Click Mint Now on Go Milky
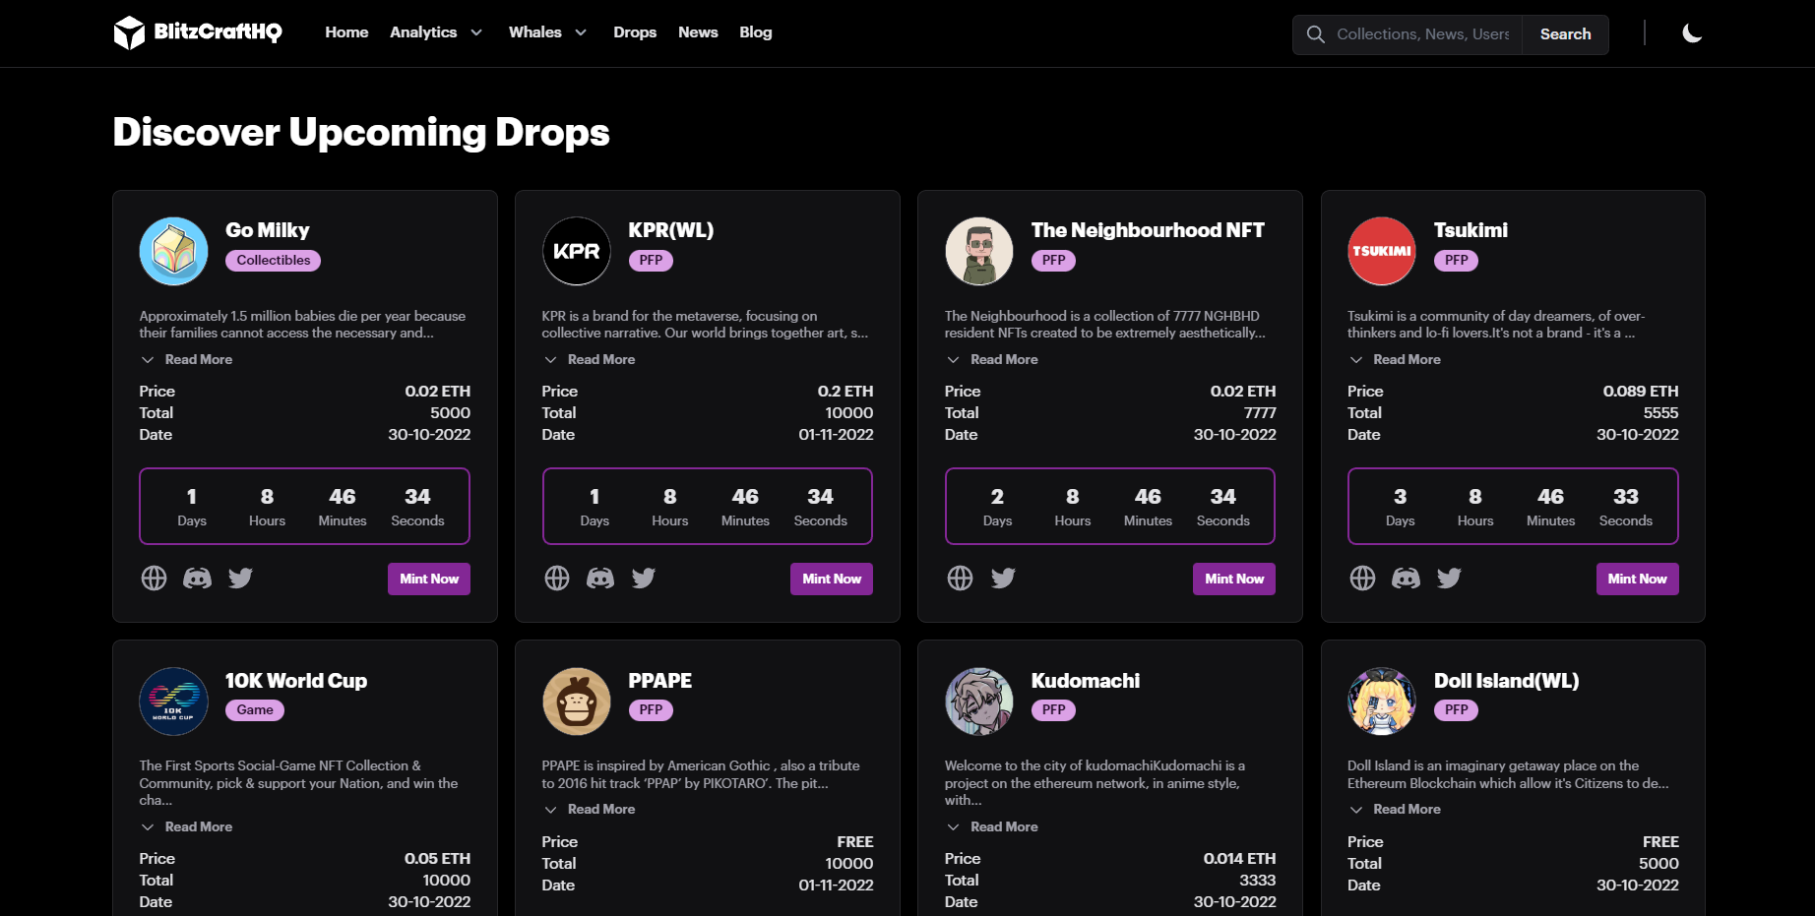 tap(429, 579)
